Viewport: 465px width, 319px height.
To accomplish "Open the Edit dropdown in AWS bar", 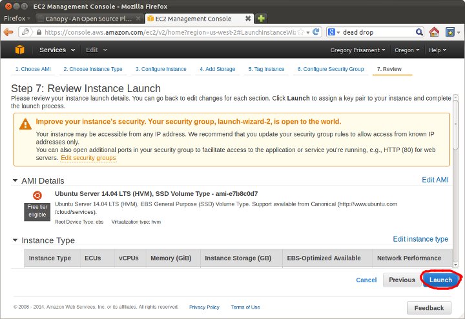I will (96, 50).
